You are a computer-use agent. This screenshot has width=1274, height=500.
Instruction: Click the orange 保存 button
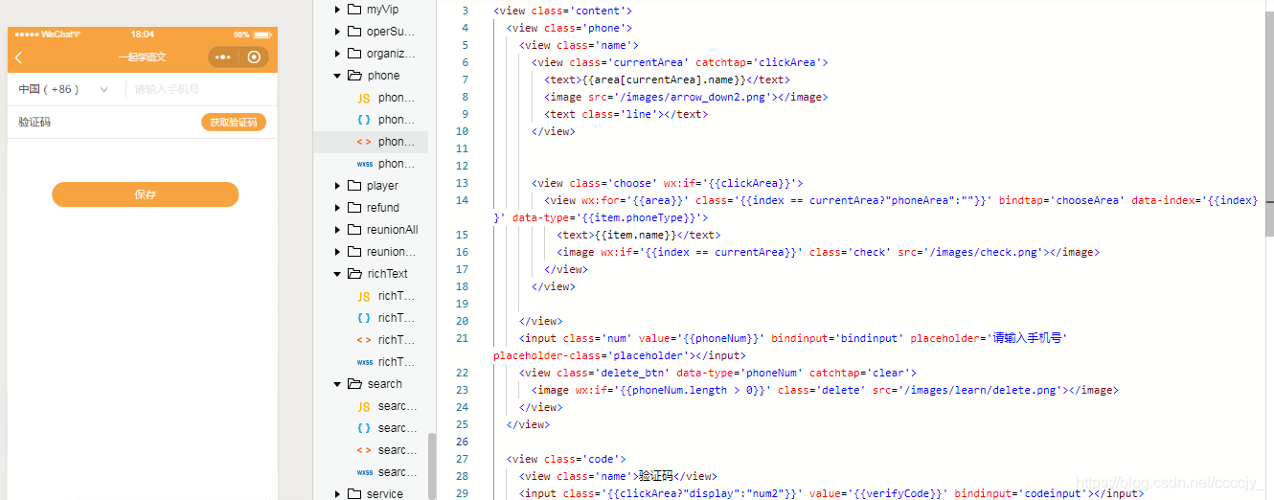coord(145,194)
